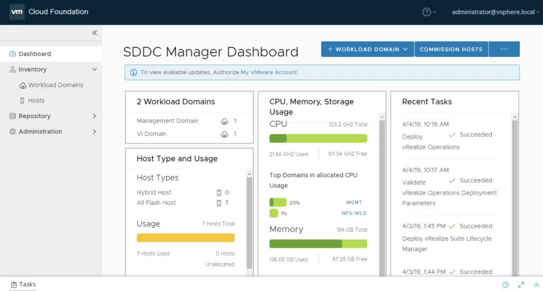This screenshot has height=291, width=543.
Task: Open the administrator@vsphere.local user menu
Action: click(x=496, y=12)
